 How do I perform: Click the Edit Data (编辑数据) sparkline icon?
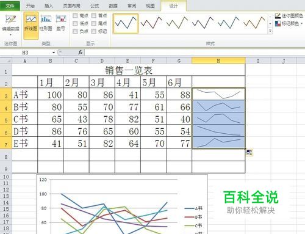(10, 20)
